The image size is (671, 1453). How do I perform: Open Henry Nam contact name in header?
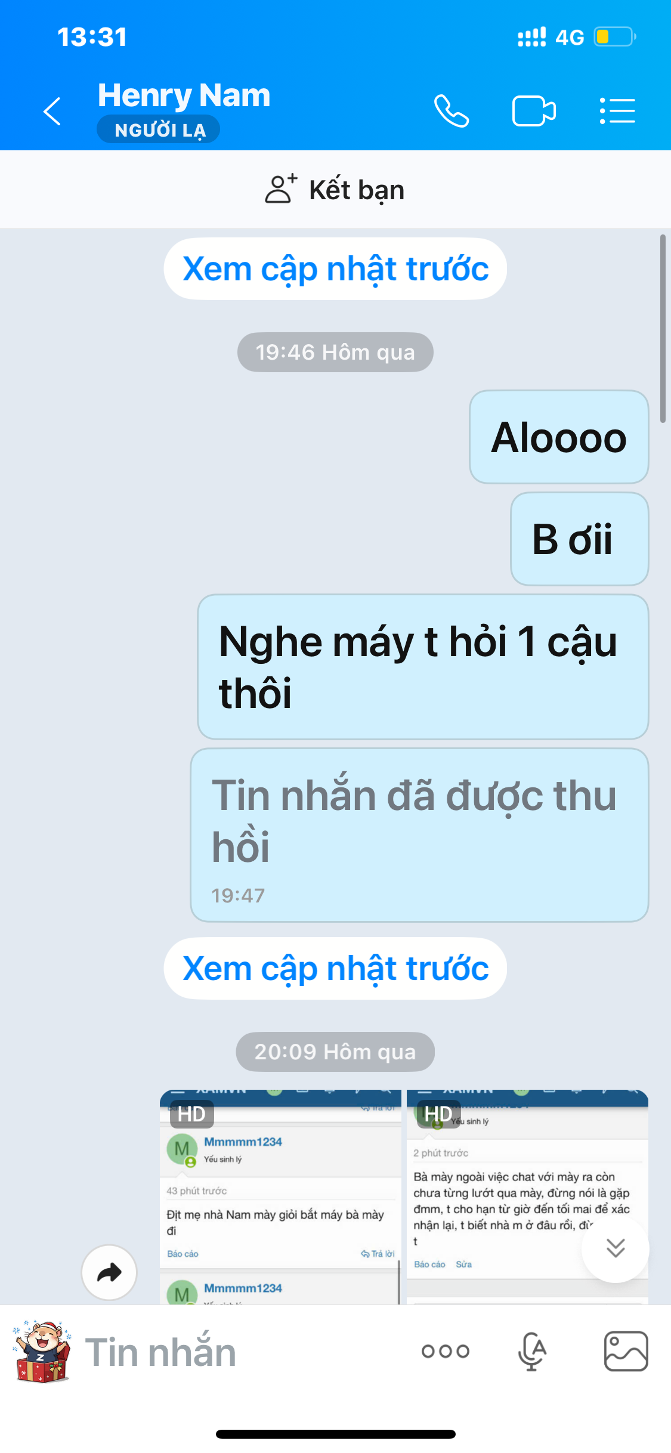tap(184, 95)
